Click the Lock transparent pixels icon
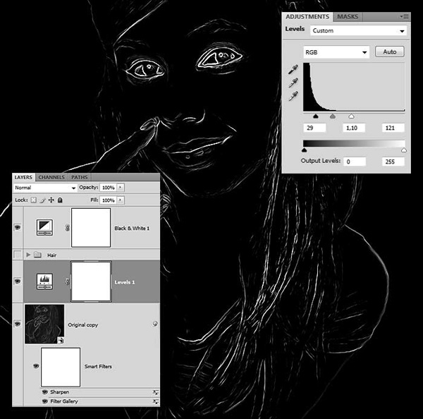The height and width of the screenshot is (419, 423). (33, 200)
